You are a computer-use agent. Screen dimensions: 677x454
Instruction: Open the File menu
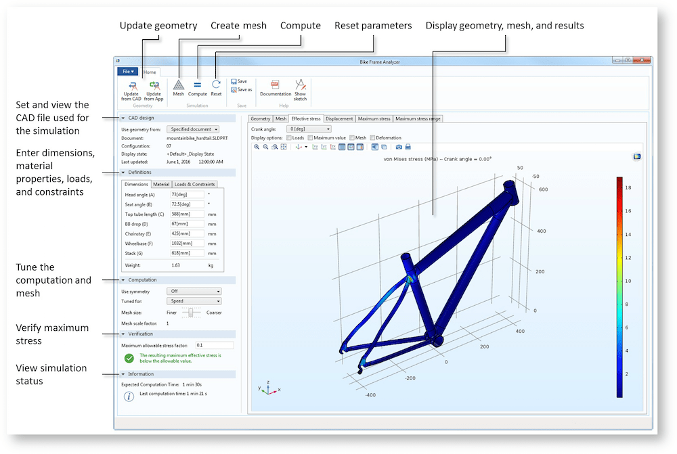127,72
